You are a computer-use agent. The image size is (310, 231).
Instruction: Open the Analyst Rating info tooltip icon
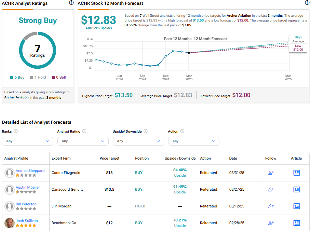84,131
